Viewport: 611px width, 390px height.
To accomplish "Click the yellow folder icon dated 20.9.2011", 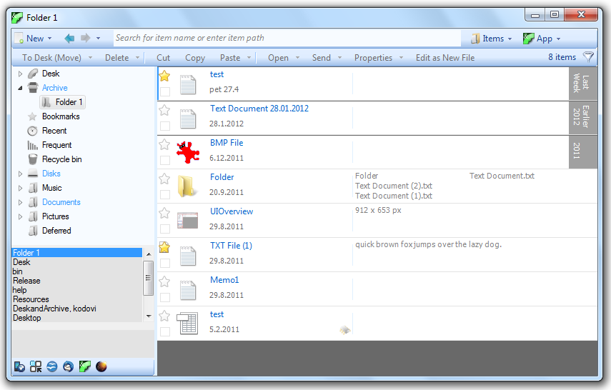I will (187, 186).
